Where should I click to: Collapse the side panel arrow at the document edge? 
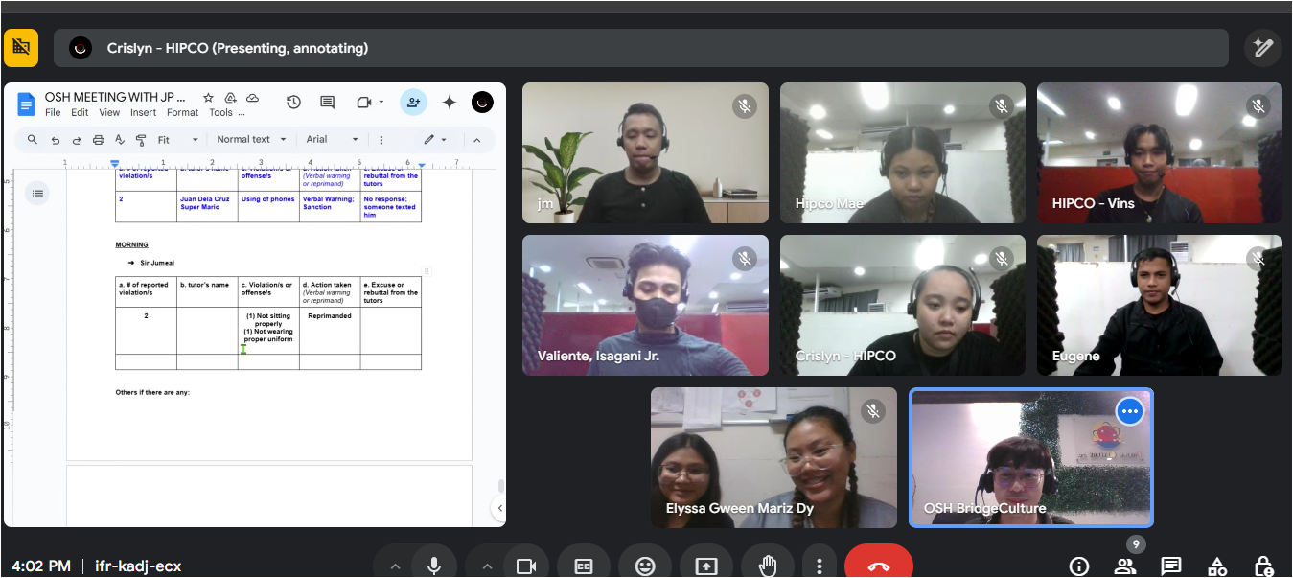click(498, 508)
